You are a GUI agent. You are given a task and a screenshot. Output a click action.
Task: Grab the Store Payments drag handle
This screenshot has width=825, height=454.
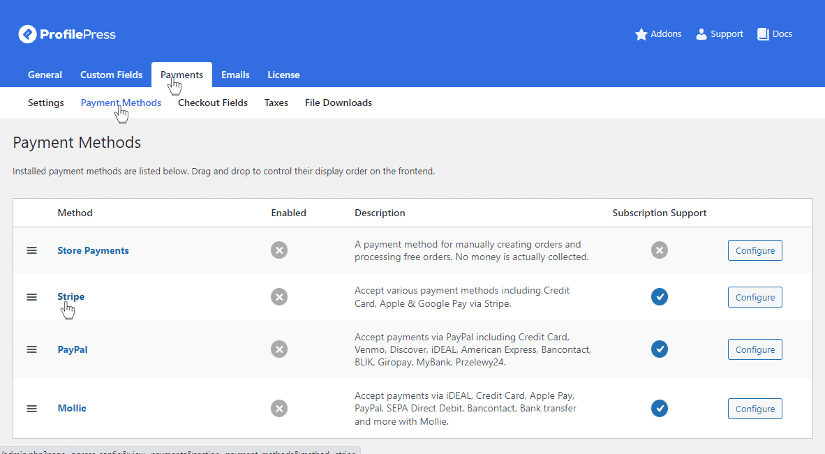(x=31, y=250)
